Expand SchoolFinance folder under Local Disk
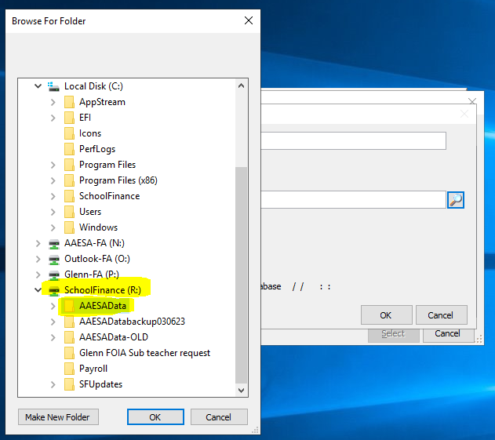 53,196
